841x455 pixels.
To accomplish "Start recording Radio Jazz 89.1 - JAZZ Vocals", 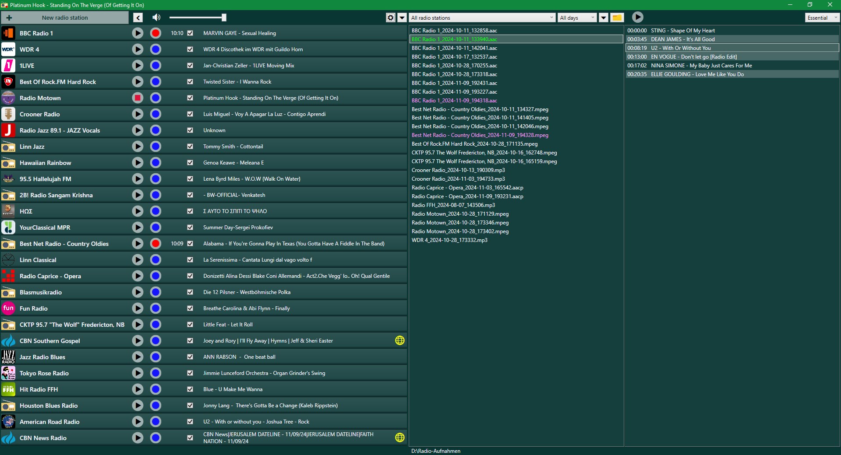I will pyautogui.click(x=155, y=130).
